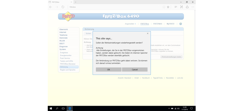Open the FRITZ!NAS link
Viewport: 244px width, 111px height.
tap(158, 24)
